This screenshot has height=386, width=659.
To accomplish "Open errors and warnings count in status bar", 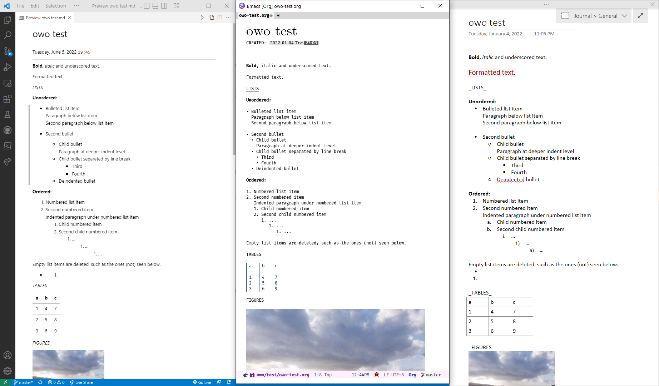I will 56,382.
